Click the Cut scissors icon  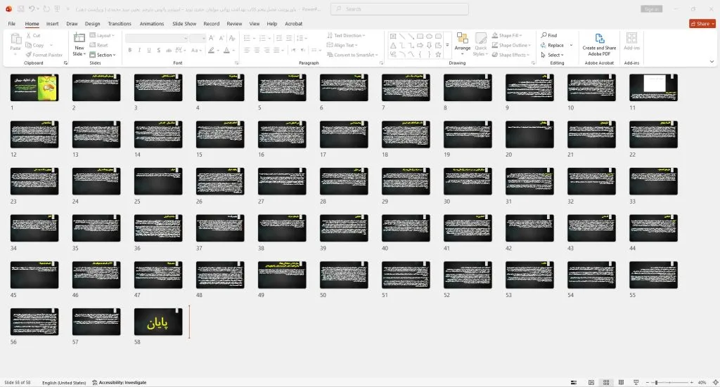tap(28, 35)
